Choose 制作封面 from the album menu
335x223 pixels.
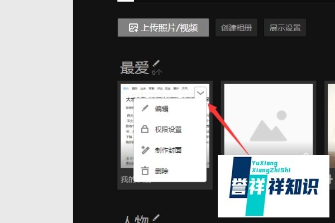170,150
